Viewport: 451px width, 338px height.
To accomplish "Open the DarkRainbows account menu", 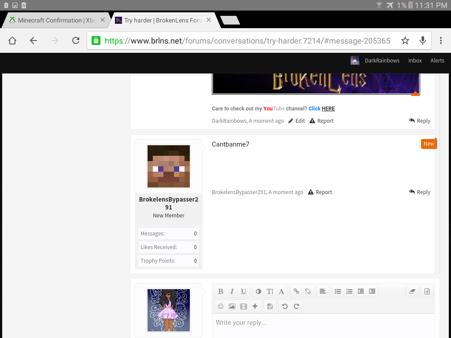I will (x=382, y=60).
